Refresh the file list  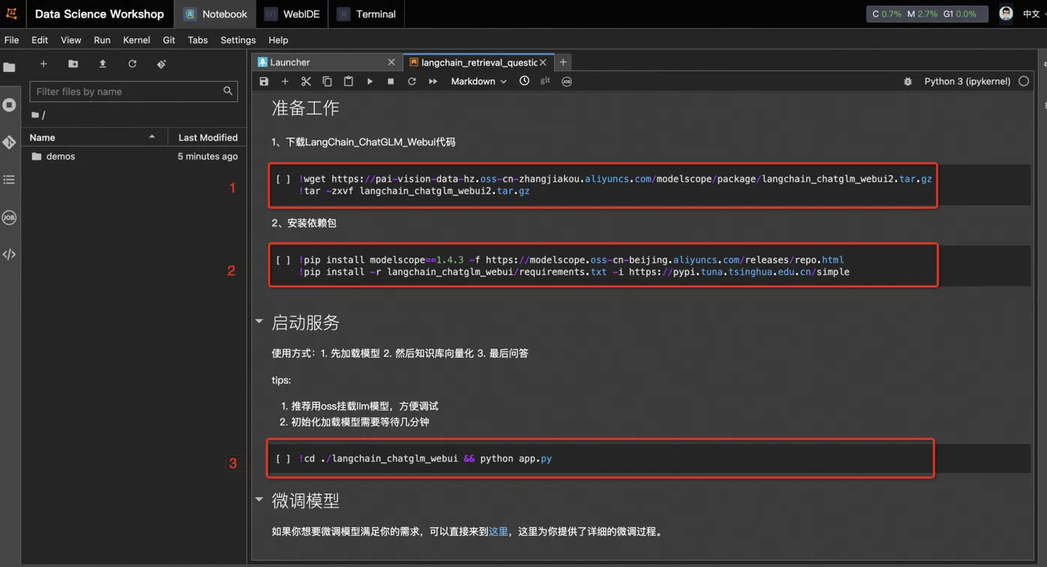tap(132, 64)
